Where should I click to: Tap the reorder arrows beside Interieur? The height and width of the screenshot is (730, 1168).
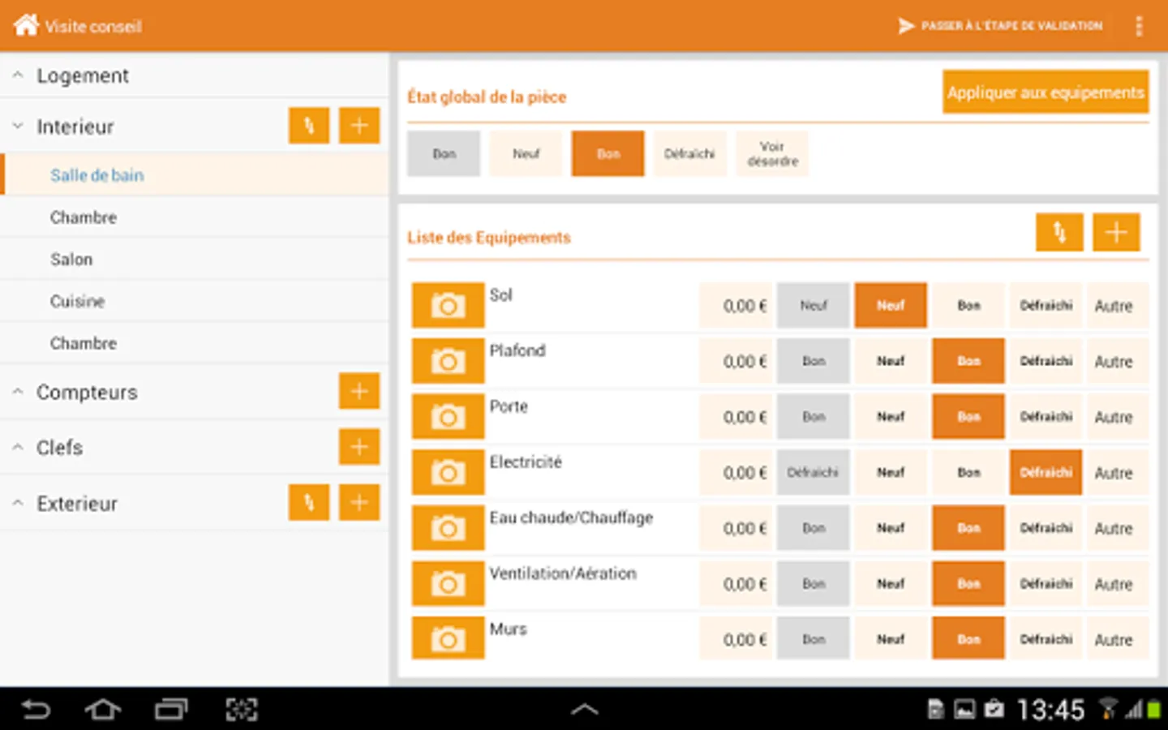point(308,125)
